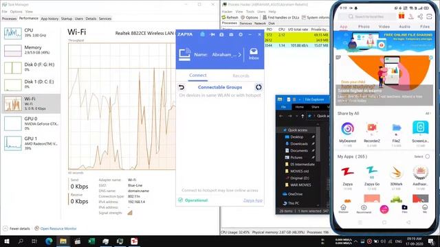
Task: Tap the RecorderZ app icon on phone
Action: point(372,128)
